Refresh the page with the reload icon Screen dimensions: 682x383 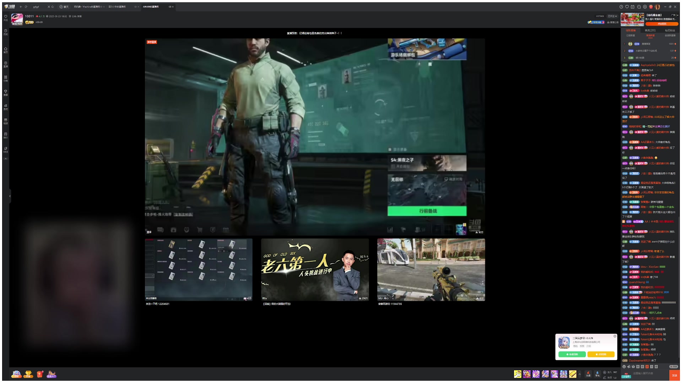coord(26,7)
